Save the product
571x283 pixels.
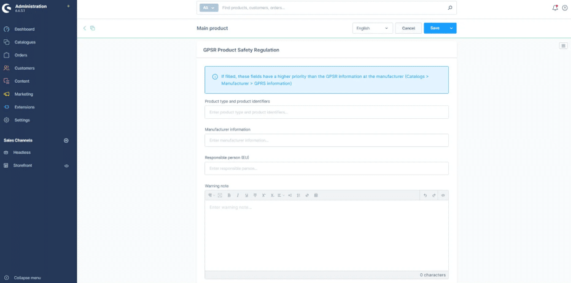(x=435, y=28)
